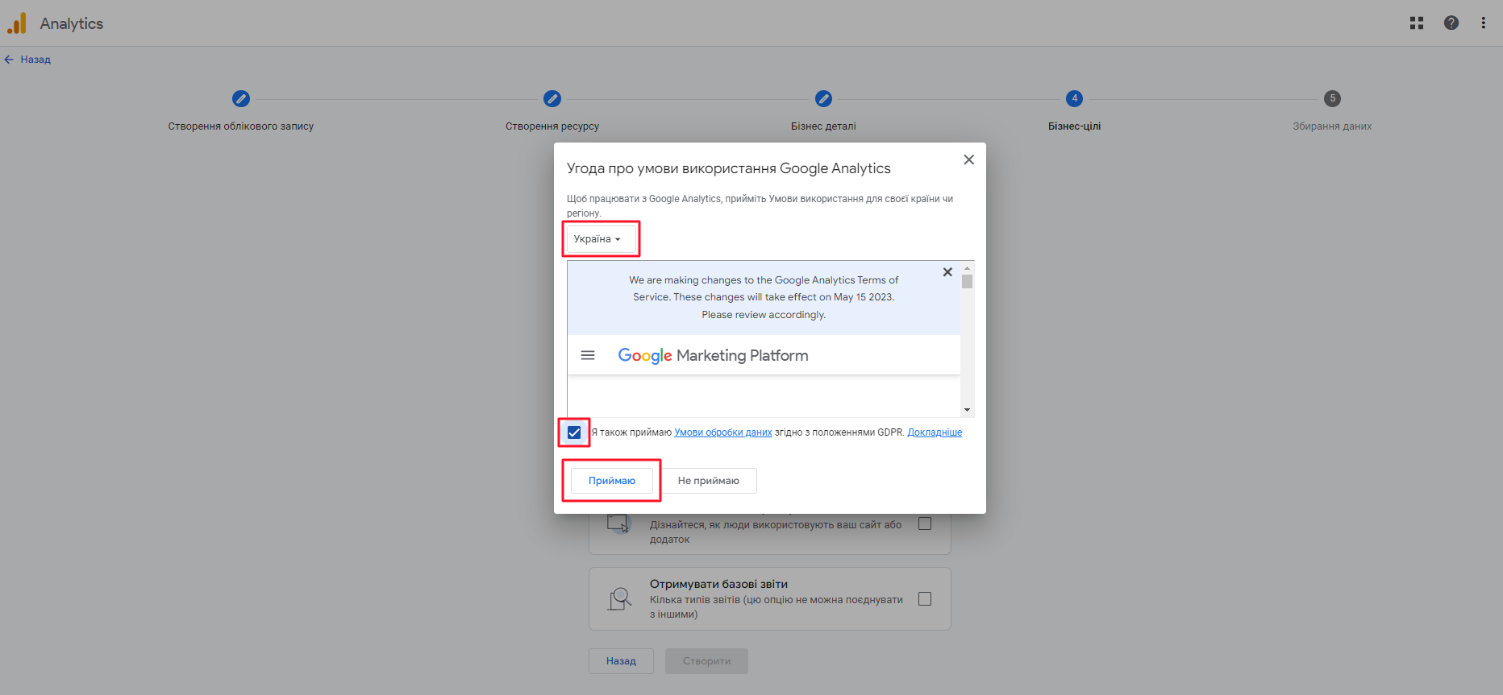Click the Отримувати базові звіти title

click(718, 584)
